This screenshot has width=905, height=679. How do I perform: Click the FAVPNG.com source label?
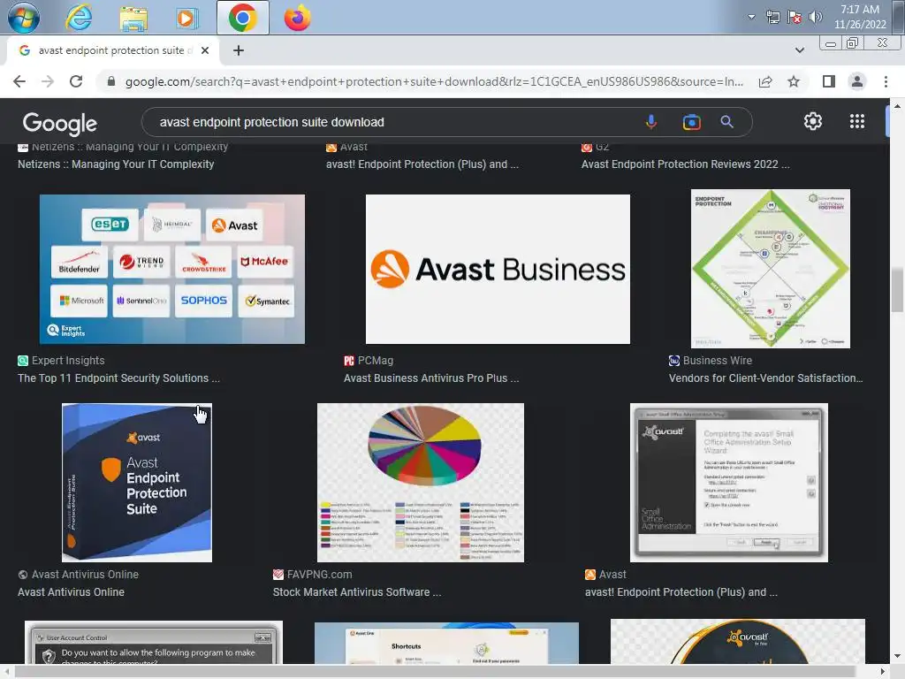click(x=319, y=575)
